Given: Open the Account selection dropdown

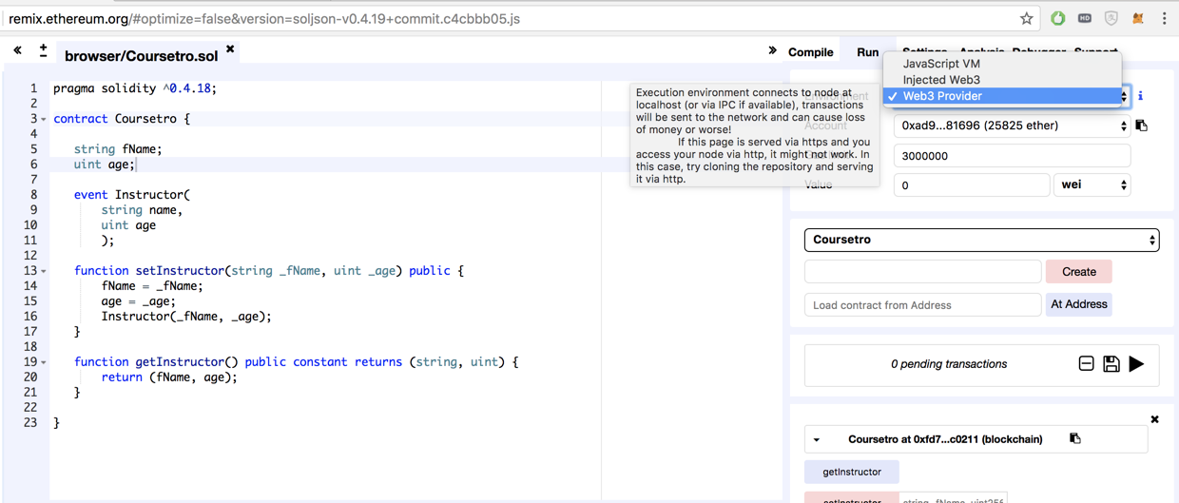Looking at the screenshot, I should [1012, 126].
